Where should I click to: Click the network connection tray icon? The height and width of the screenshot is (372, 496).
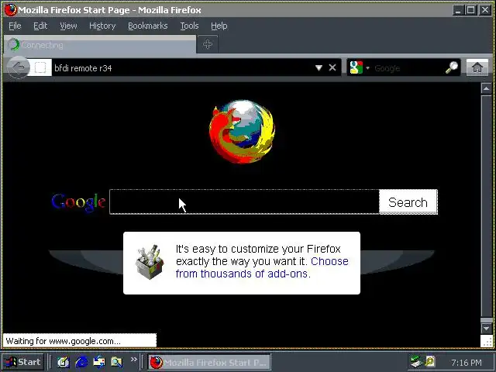click(x=416, y=361)
